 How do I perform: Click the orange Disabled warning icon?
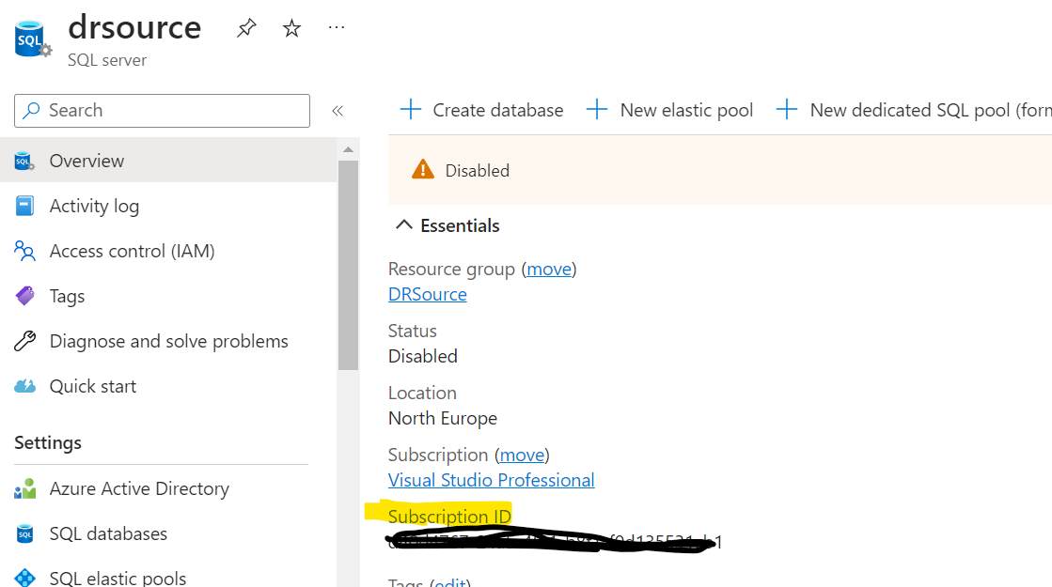pyautogui.click(x=423, y=170)
